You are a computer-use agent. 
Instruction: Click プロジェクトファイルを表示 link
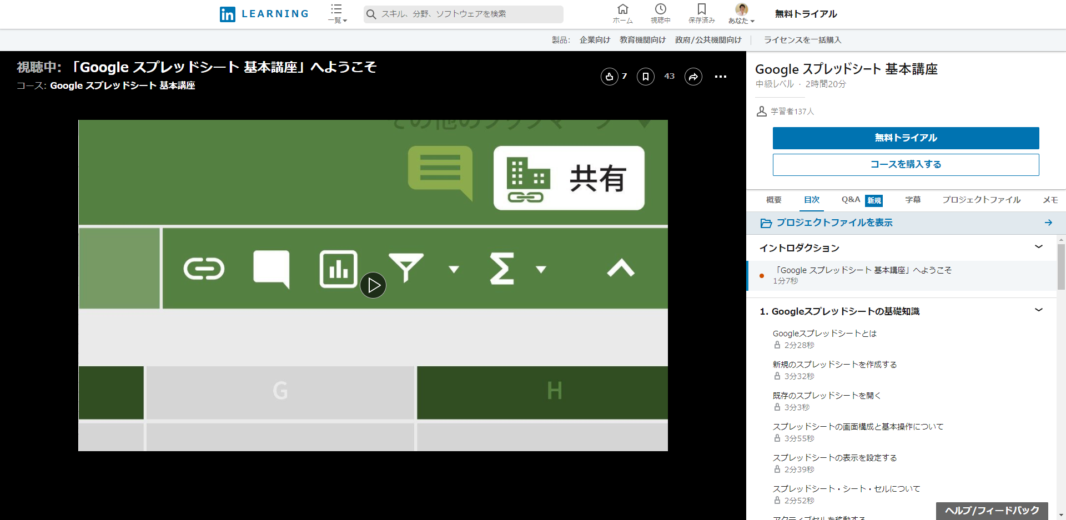pos(834,223)
